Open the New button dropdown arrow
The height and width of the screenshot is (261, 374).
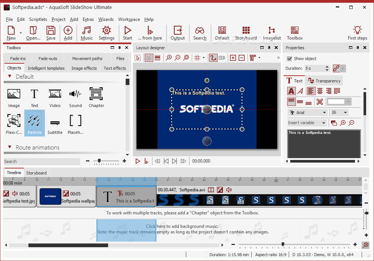21,33
